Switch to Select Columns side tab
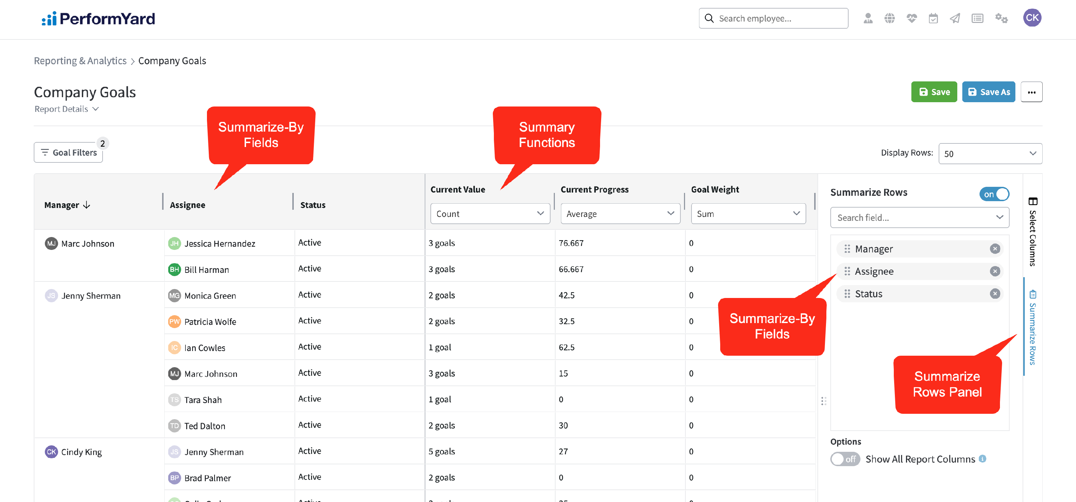This screenshot has width=1076, height=502. click(x=1032, y=232)
